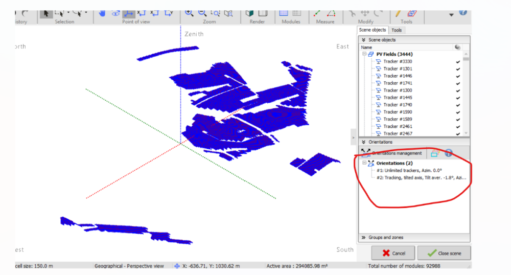Click the zoom in magnifier
This screenshot has width=511, height=275.
coord(189,13)
